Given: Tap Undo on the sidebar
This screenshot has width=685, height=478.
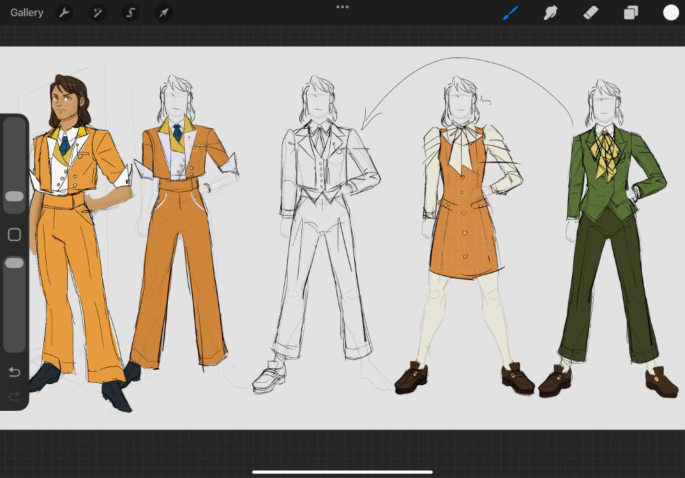Looking at the screenshot, I should (14, 373).
